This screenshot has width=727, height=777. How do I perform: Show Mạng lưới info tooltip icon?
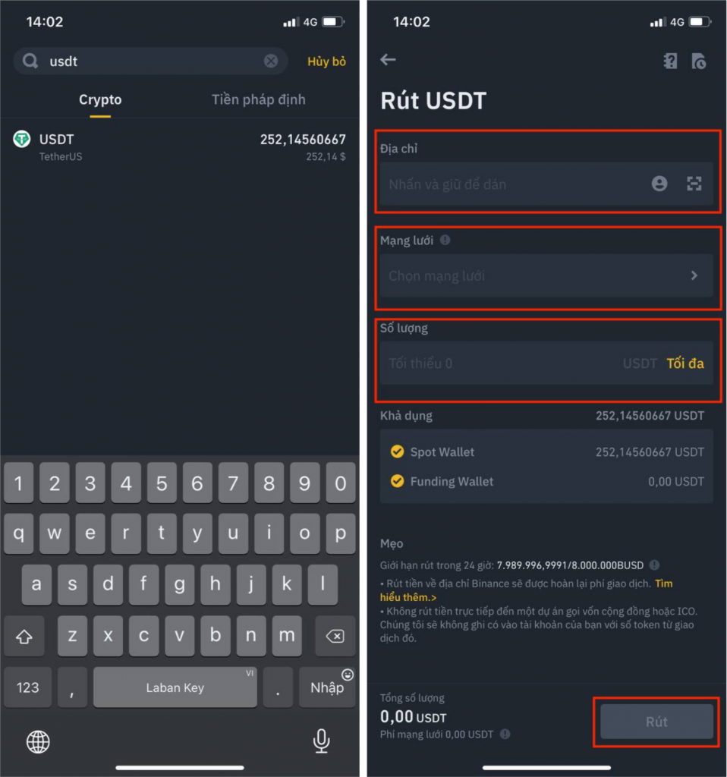pos(445,241)
